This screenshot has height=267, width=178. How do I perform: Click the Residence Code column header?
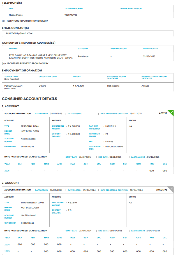point(119,49)
